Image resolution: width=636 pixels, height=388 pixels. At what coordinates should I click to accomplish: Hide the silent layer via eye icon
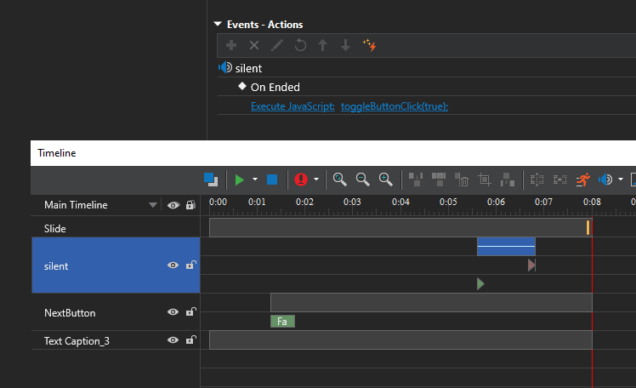(173, 265)
